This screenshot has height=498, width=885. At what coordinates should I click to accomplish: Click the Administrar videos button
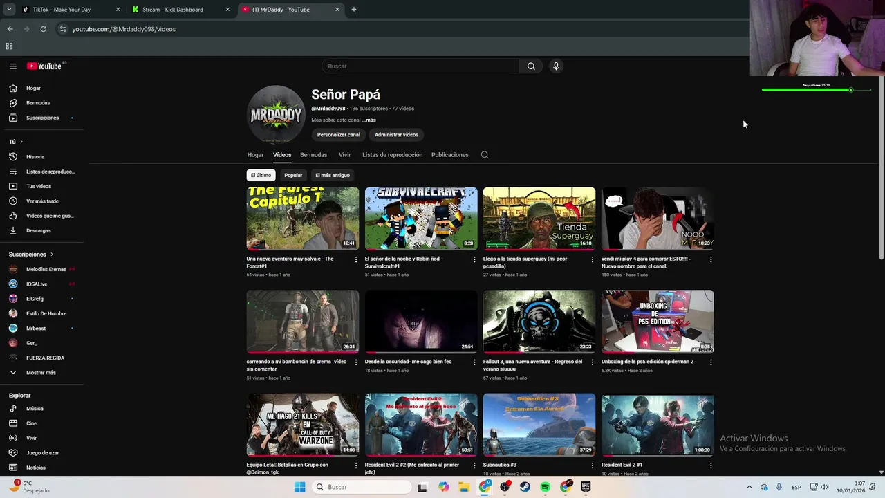396,135
